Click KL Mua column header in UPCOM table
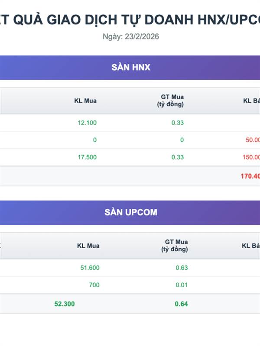The image size is (260, 346). 88,246
